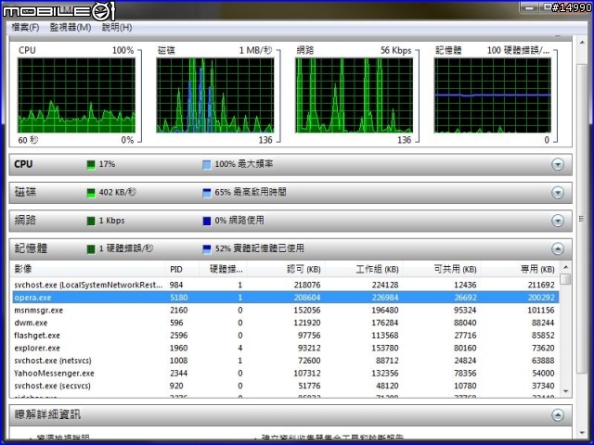Select the msnmsgr.exe process row

tap(285, 311)
